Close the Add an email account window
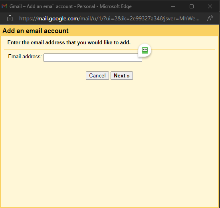 coord(210,6)
